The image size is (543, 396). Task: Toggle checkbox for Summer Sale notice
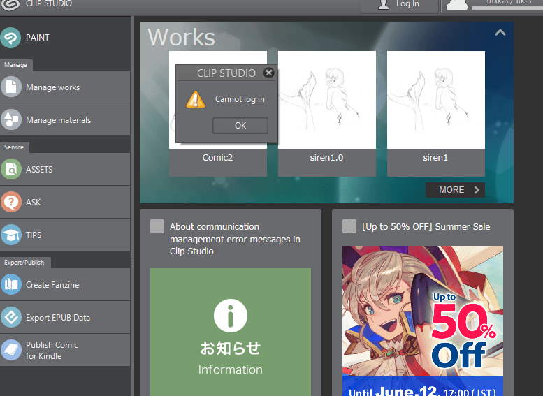[x=349, y=226]
